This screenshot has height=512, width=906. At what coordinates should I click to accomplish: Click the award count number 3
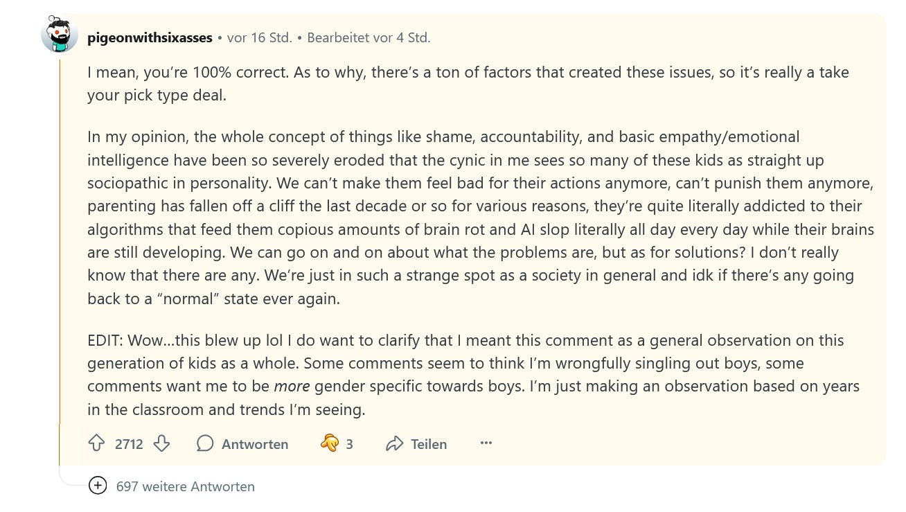click(x=350, y=444)
